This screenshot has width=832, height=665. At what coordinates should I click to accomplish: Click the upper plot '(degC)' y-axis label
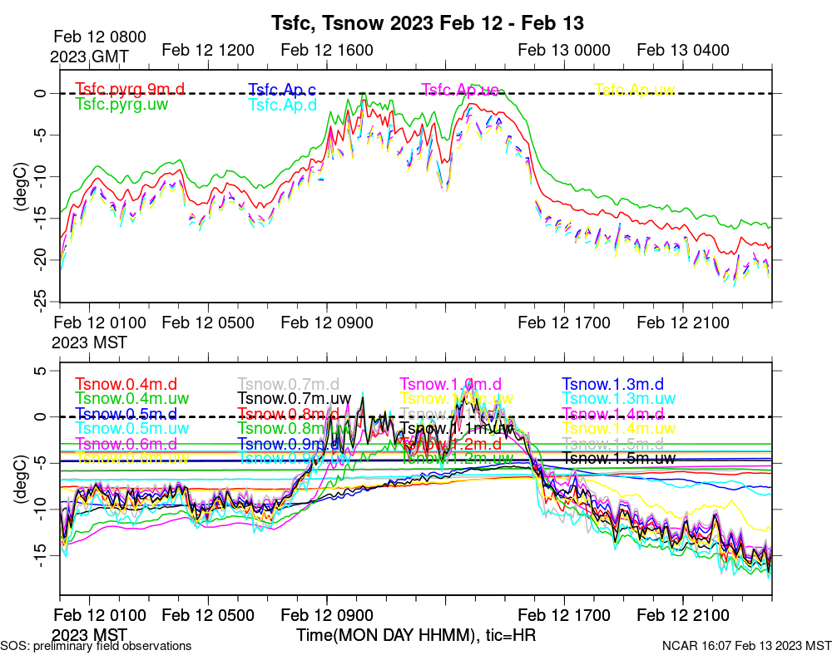20,187
